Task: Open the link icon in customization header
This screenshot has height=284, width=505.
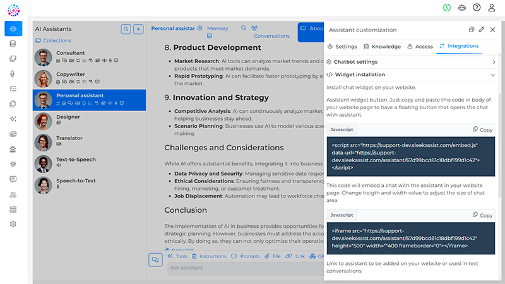Action: coord(482,30)
